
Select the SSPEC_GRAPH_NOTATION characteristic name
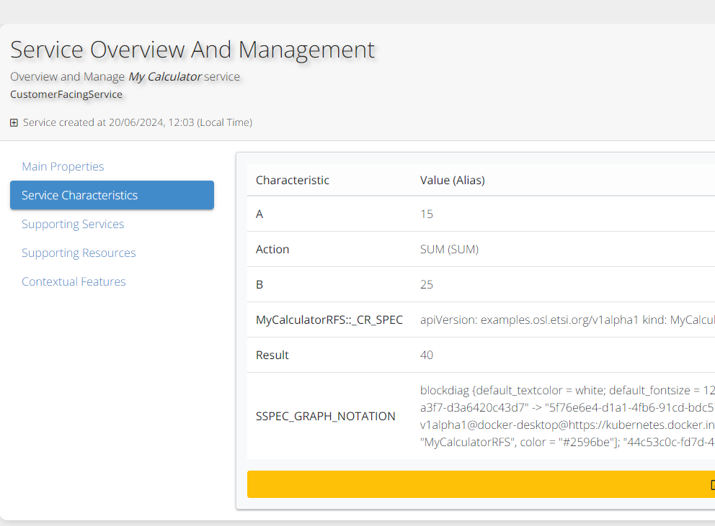325,416
